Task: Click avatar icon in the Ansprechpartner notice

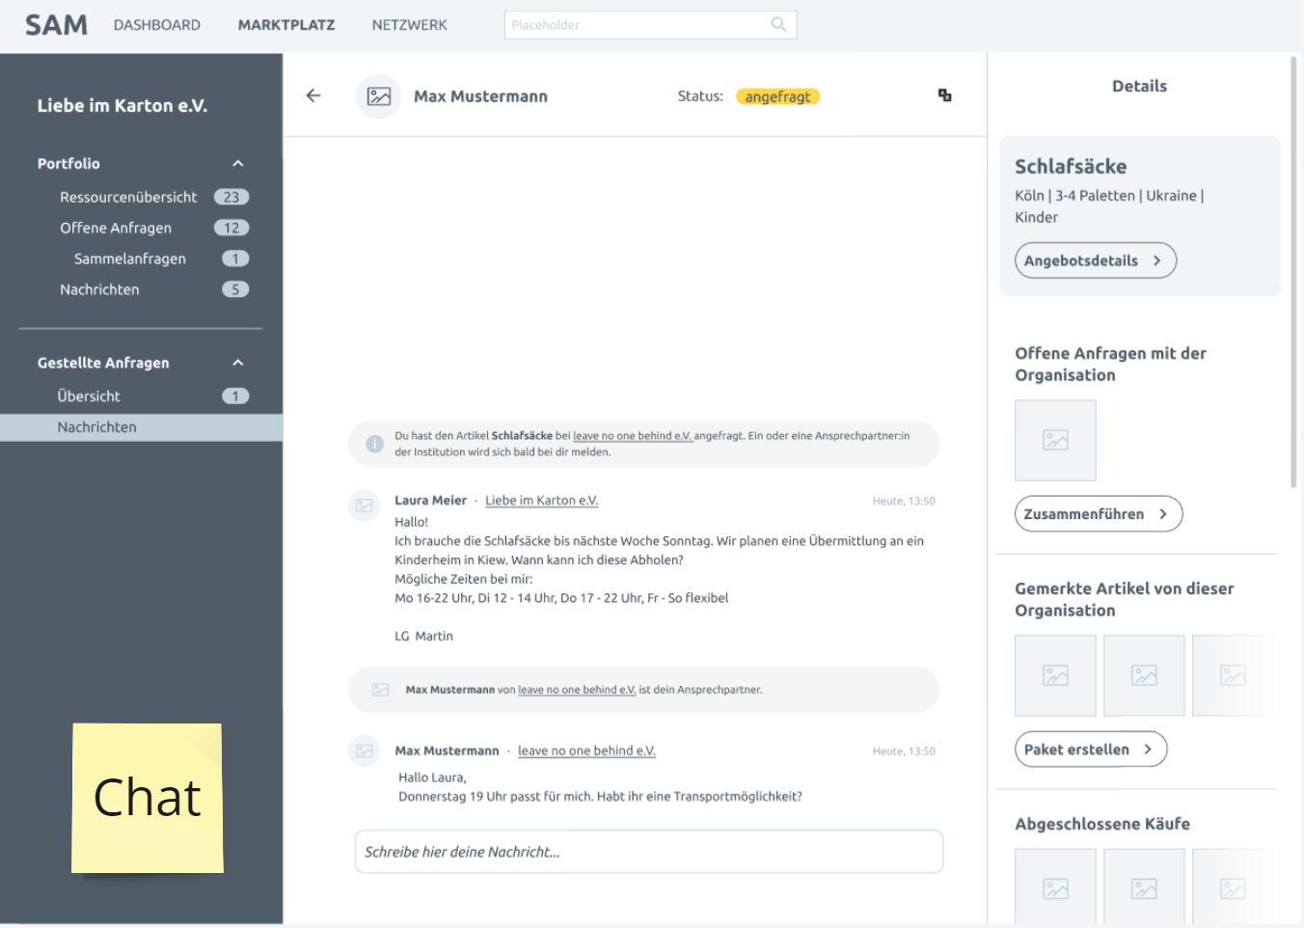Action: [380, 690]
